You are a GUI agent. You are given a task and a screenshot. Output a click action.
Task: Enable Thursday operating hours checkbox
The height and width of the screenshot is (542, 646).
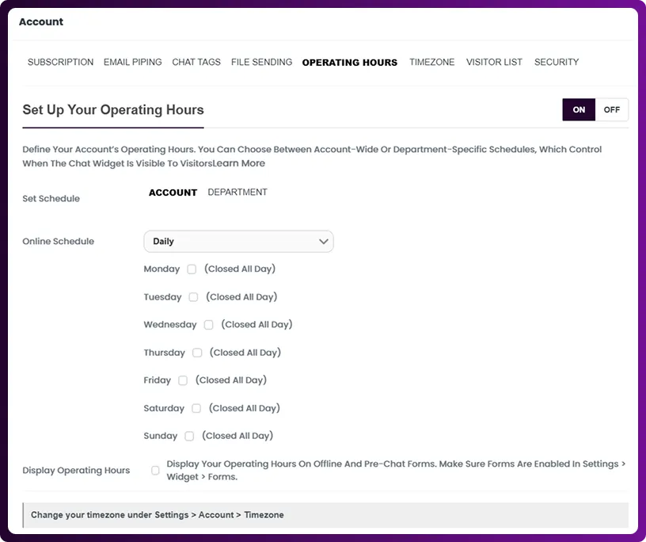[x=197, y=353]
